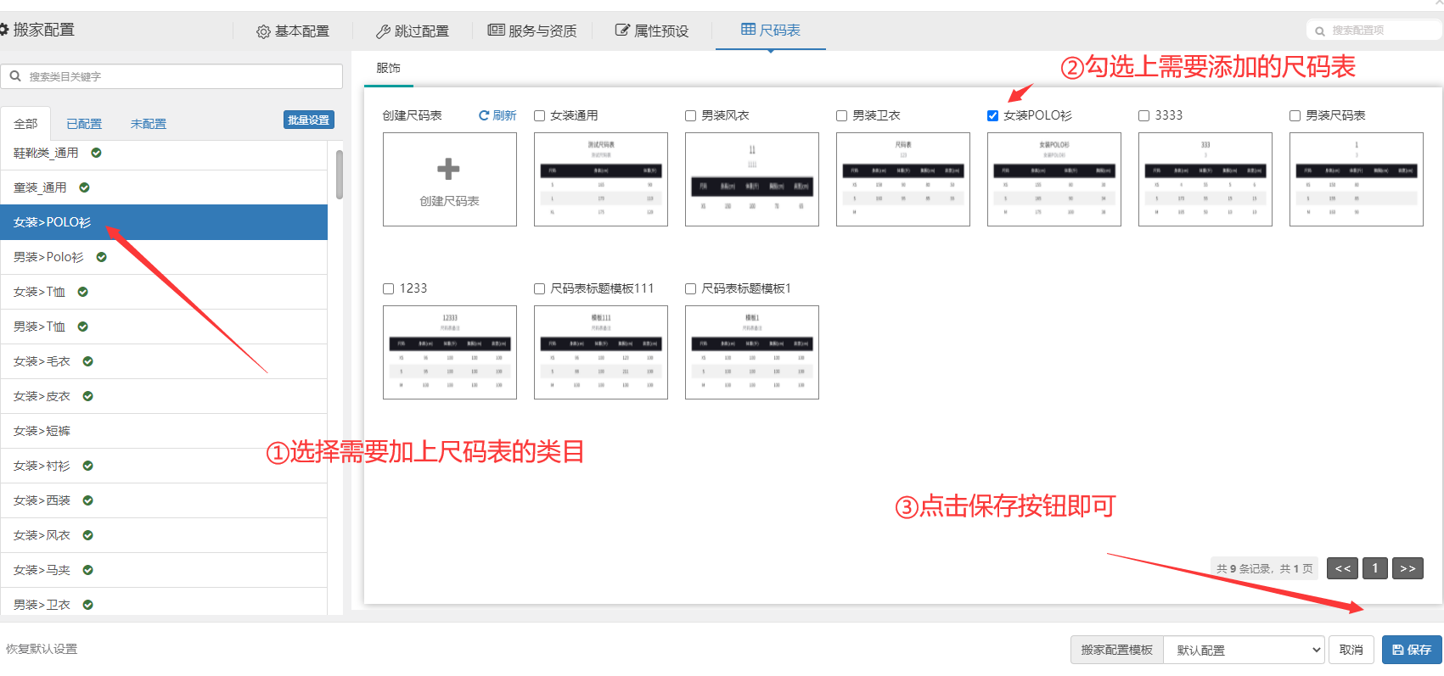Click the category list vertical scrollbar
The height and width of the screenshot is (676, 1444).
click(340, 175)
